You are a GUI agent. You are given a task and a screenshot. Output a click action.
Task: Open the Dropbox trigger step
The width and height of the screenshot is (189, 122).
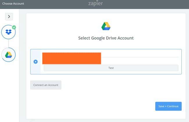(8, 32)
